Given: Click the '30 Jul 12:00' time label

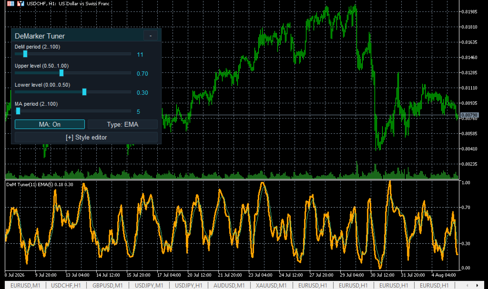Looking at the screenshot, I should click(x=383, y=275).
